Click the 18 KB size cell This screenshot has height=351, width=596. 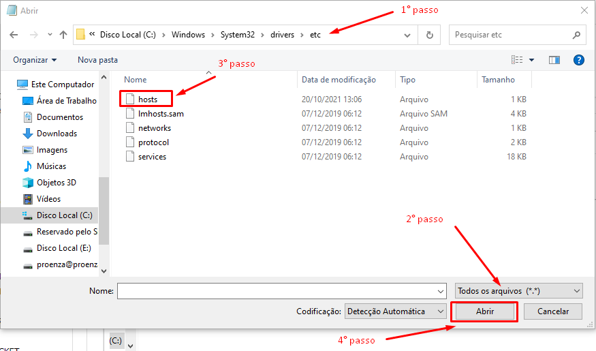coord(516,157)
